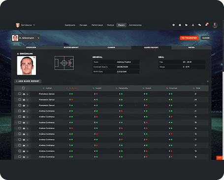Switch to the Overview tab
This screenshot has height=180, width=224.
coord(31,48)
